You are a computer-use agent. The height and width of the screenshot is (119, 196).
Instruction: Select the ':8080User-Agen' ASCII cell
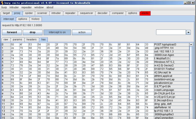point(171,55)
